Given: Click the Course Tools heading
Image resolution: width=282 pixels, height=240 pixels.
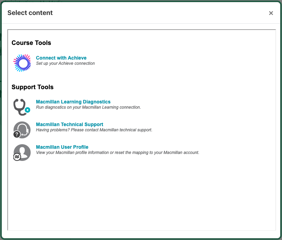Looking at the screenshot, I should point(31,43).
